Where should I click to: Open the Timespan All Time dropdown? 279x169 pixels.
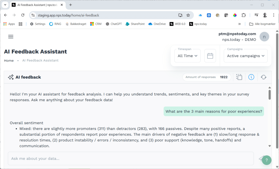pyautogui.click(x=187, y=55)
